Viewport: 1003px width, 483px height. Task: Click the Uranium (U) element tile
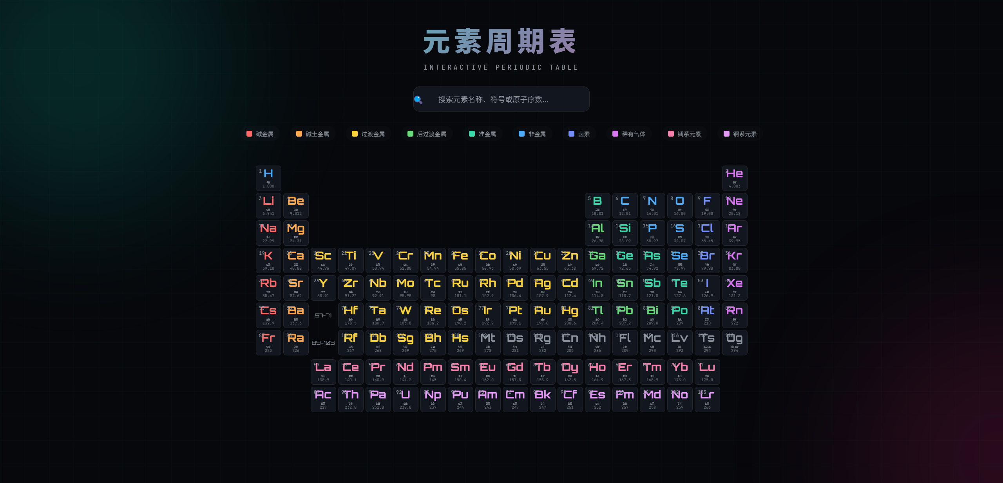point(406,399)
